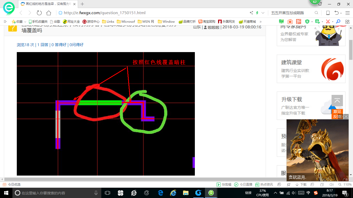Open the 升级下载 sidebar card

(x=311, y=106)
